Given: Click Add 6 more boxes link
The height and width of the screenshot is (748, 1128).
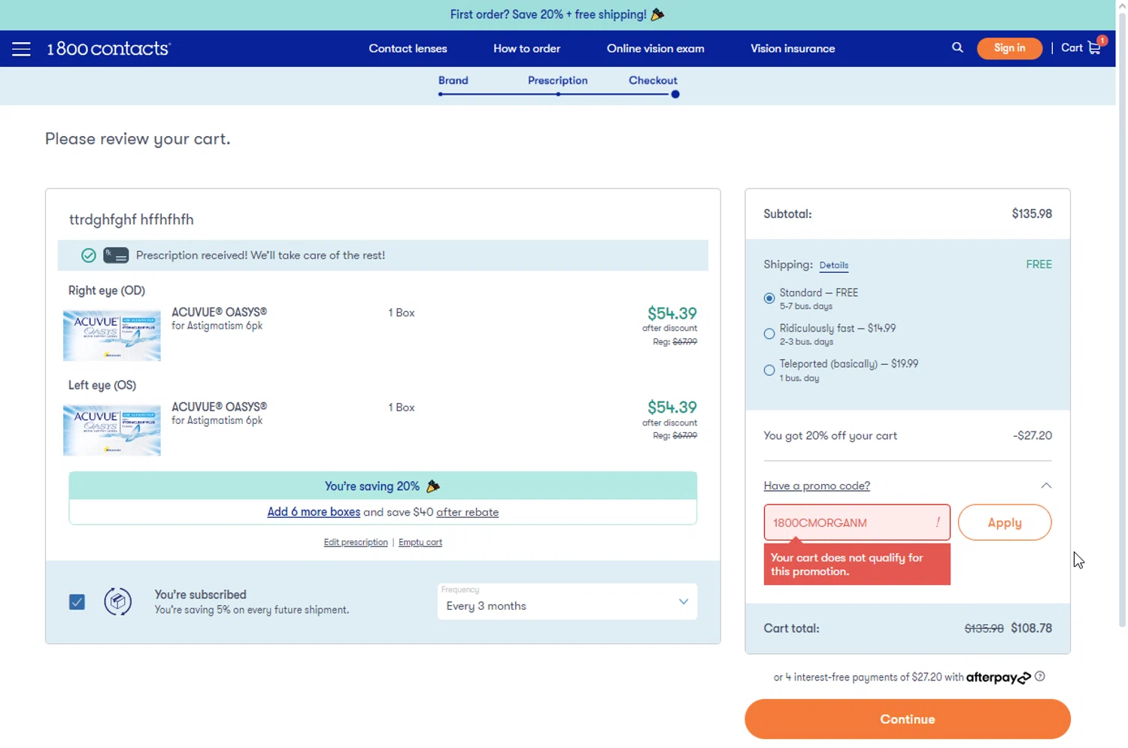Looking at the screenshot, I should [x=314, y=512].
